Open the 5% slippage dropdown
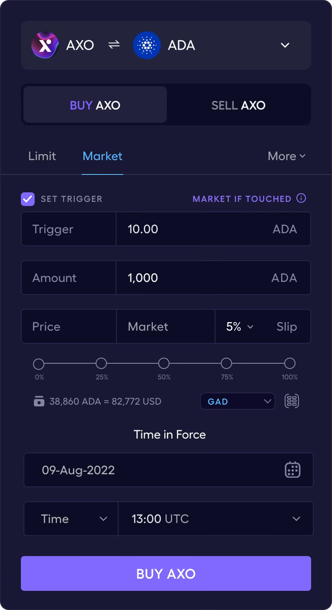The image size is (332, 610). (240, 327)
